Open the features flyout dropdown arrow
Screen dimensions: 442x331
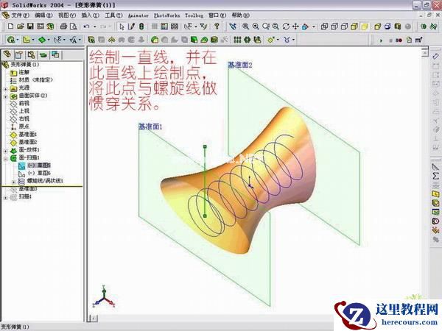coord(18,40)
